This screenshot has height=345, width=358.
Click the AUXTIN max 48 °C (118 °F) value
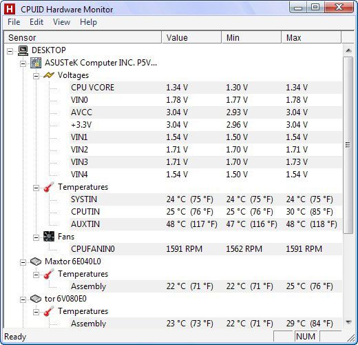click(x=311, y=224)
